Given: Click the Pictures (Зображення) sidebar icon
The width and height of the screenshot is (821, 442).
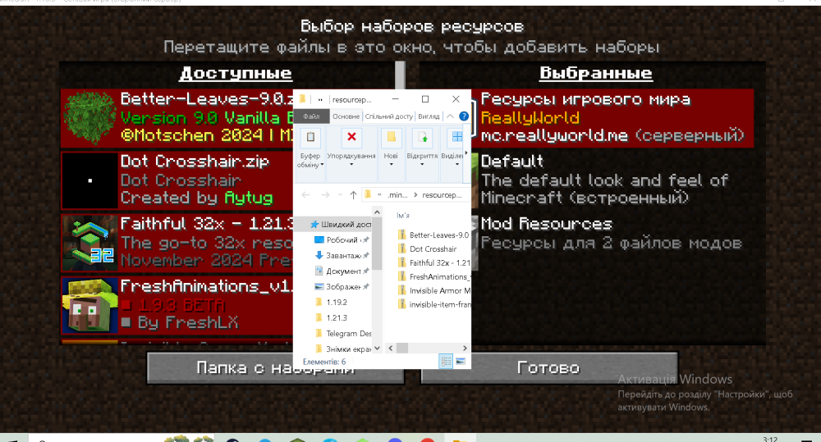Looking at the screenshot, I should pos(319,287).
